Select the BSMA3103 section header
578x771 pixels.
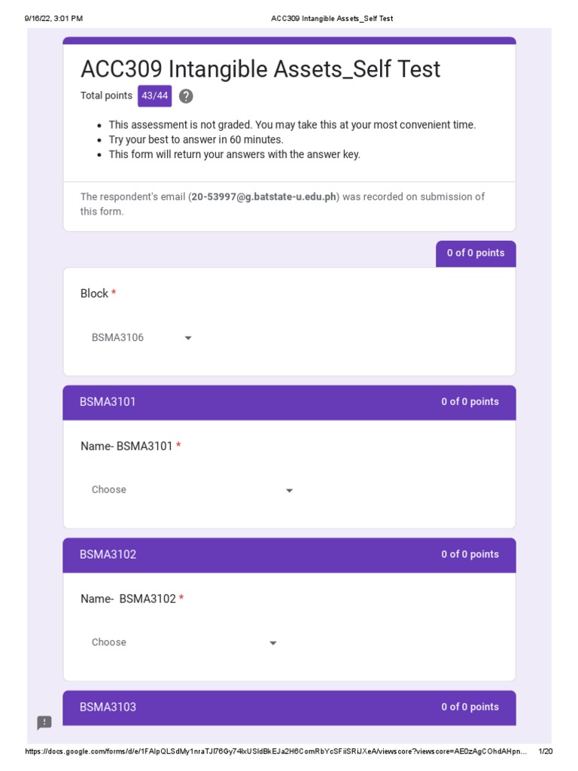[108, 707]
